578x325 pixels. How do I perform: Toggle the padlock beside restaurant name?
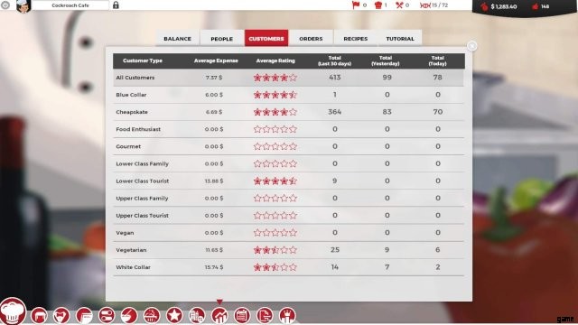tap(116, 5)
